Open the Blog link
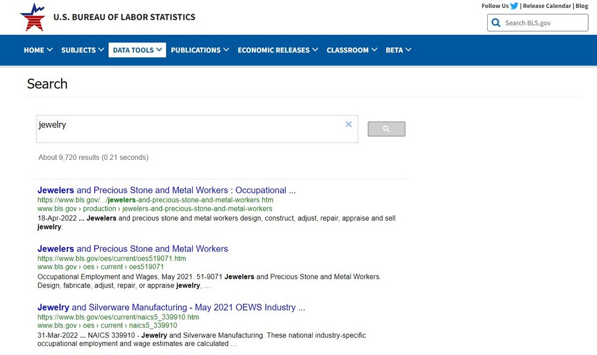 (581, 6)
